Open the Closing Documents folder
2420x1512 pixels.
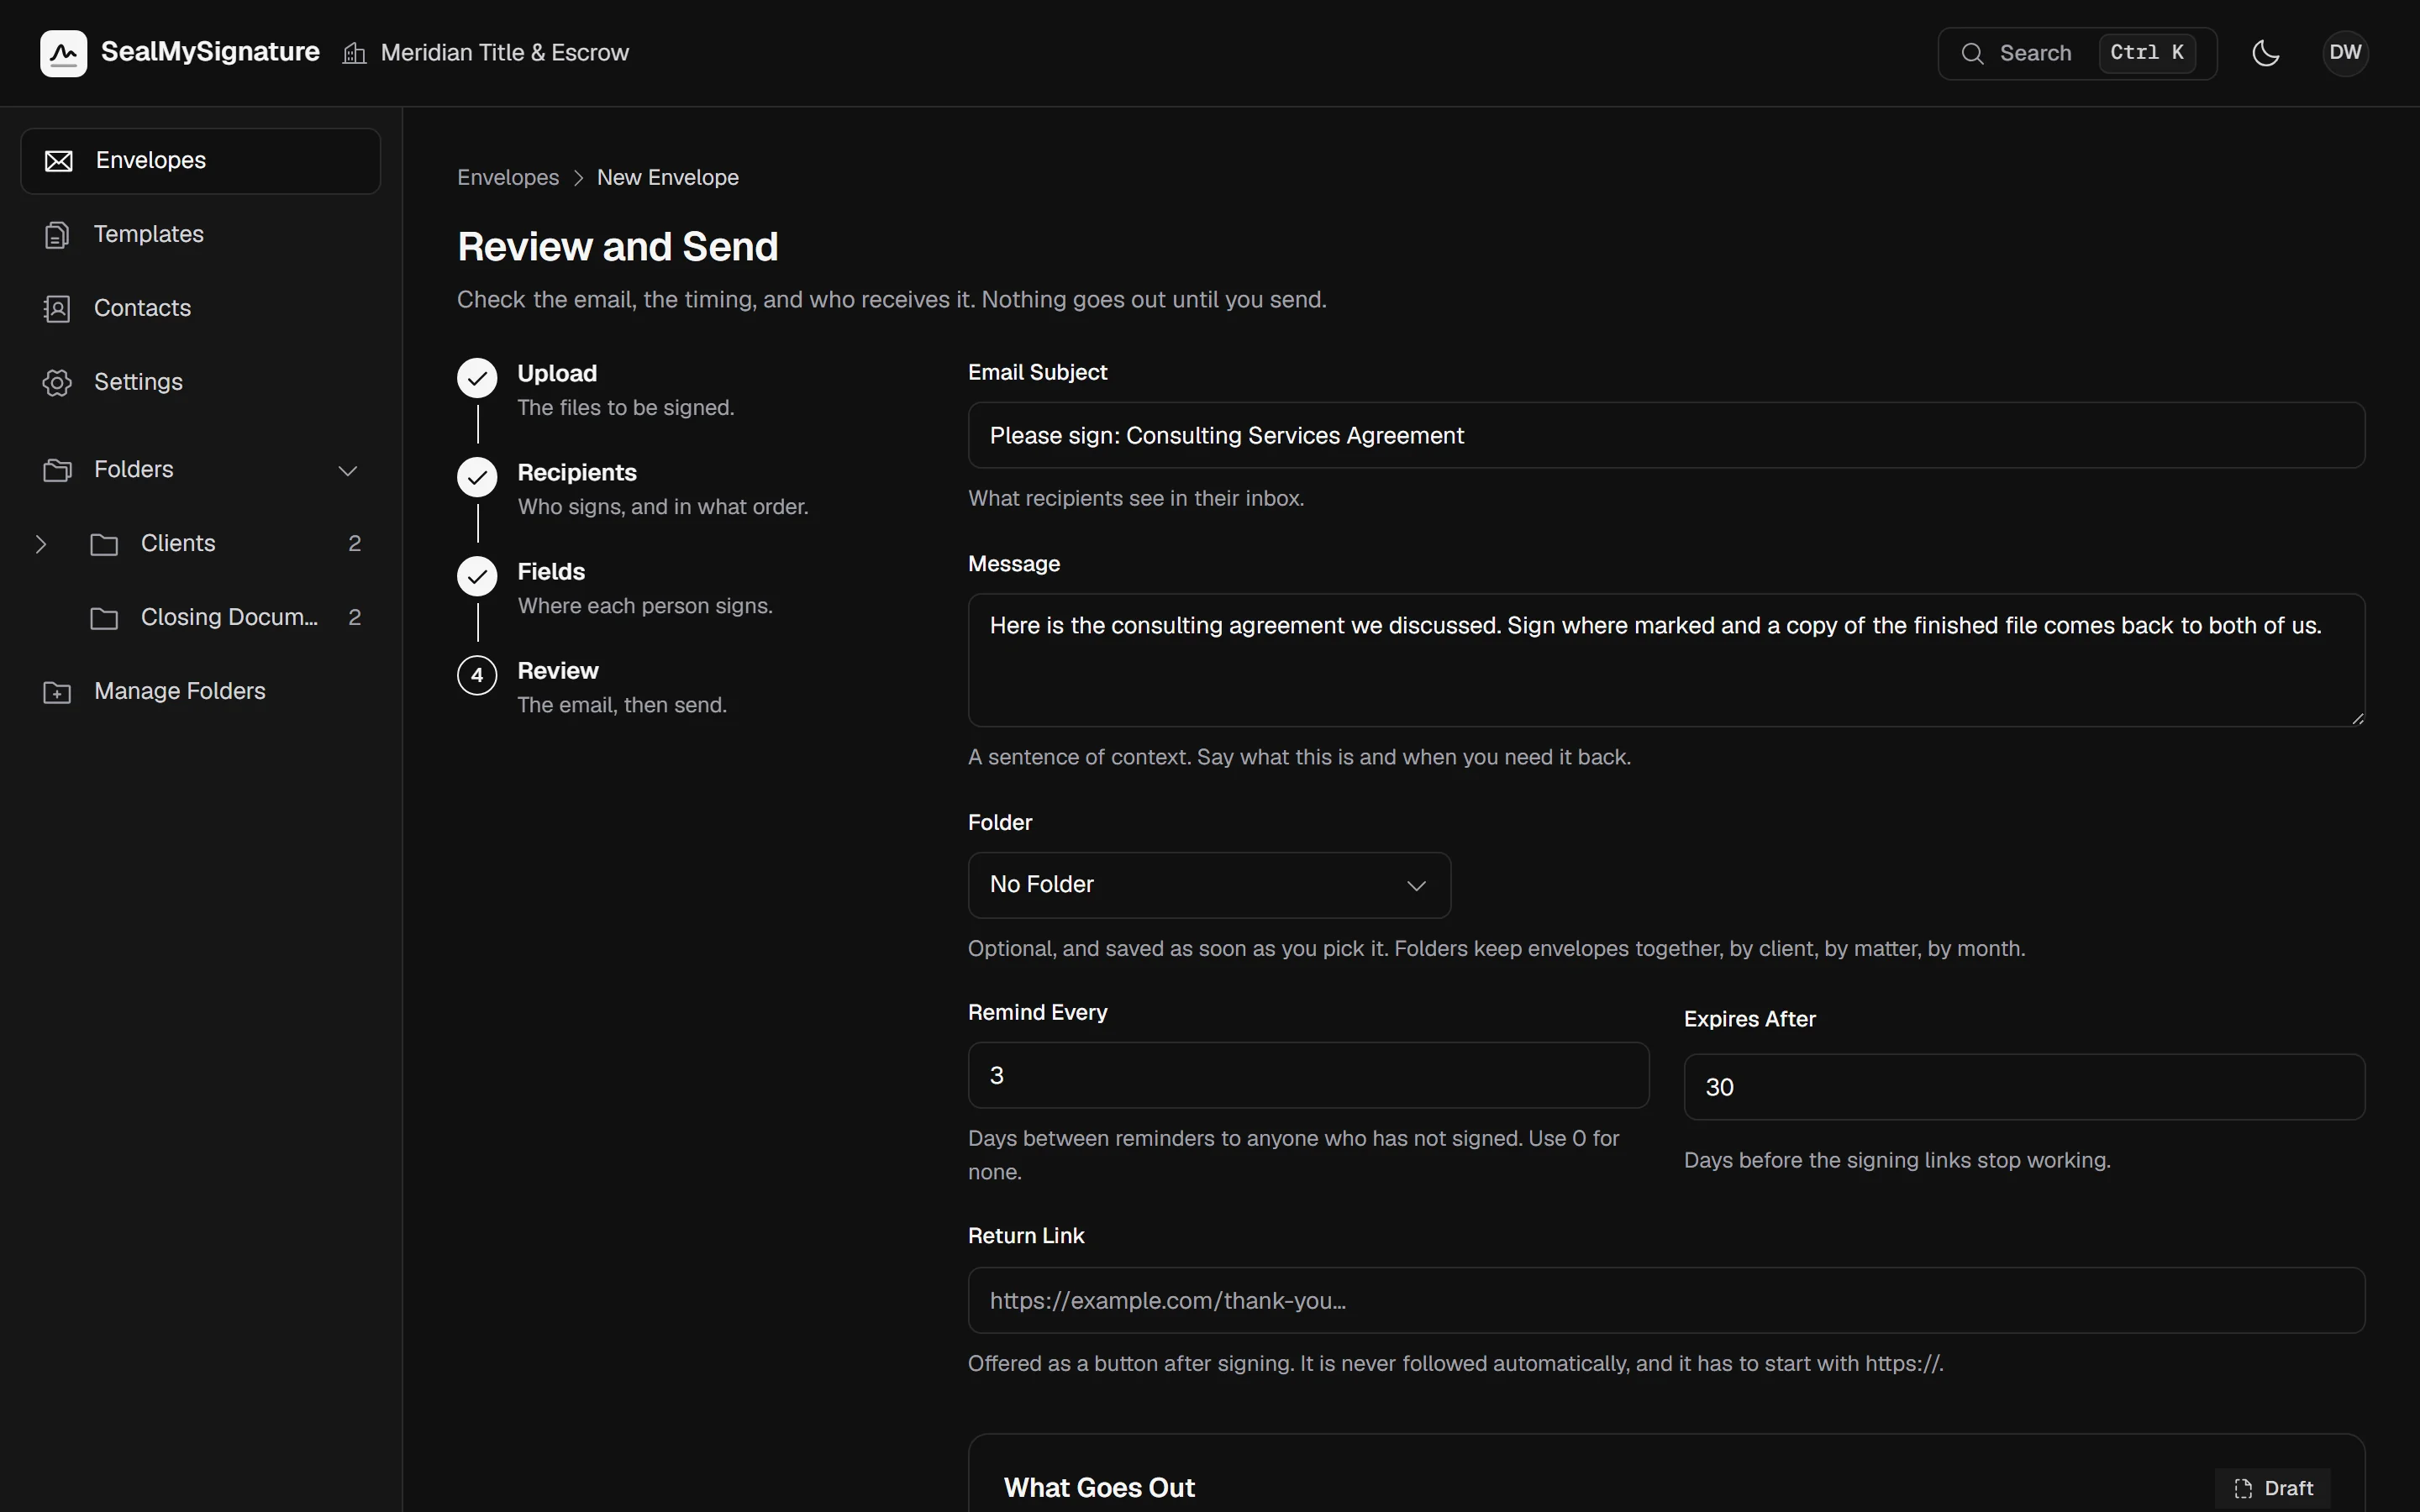point(225,618)
